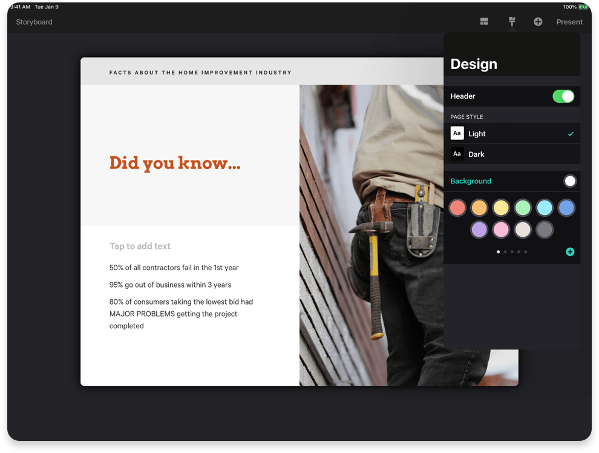The image size is (599, 453).
Task: Open the Background color option
Action: (x=512, y=181)
